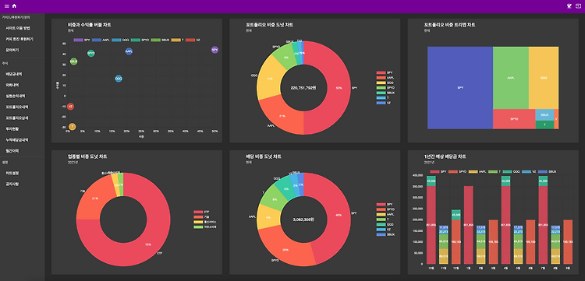Toggle SPYD in dividend donut legend
The image size is (585, 281).
click(385, 209)
